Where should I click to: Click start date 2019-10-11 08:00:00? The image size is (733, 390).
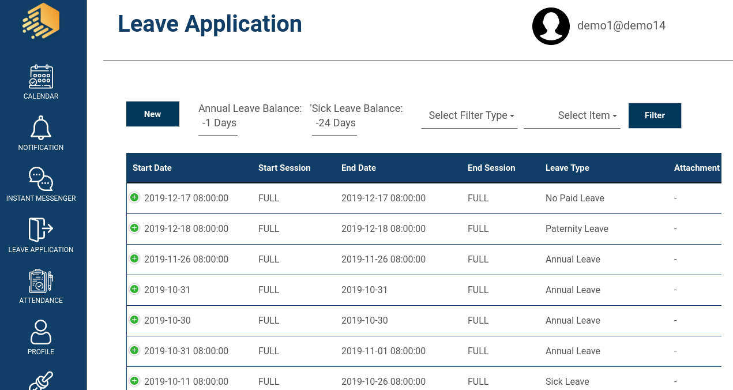click(x=186, y=381)
